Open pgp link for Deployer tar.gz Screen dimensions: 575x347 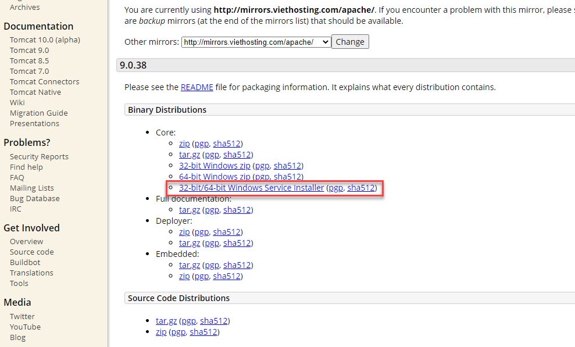click(212, 243)
